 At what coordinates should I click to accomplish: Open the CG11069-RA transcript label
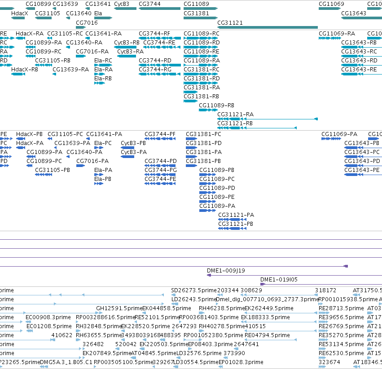coord(337,34)
